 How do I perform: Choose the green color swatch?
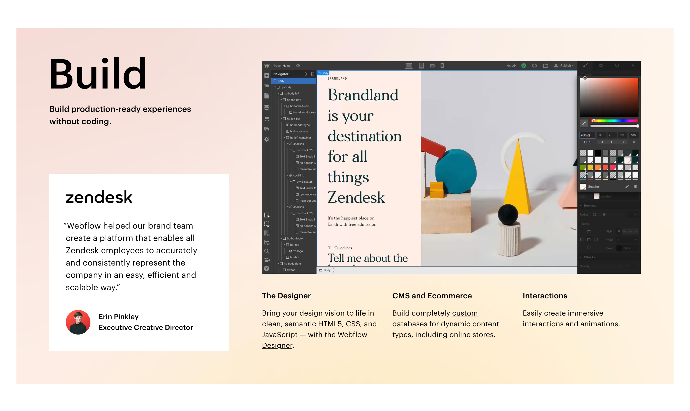pos(583,168)
